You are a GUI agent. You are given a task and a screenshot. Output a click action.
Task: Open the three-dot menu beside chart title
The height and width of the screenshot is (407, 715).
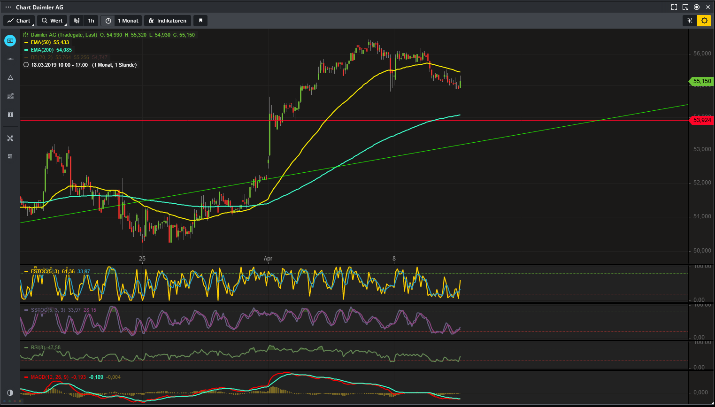click(8, 7)
